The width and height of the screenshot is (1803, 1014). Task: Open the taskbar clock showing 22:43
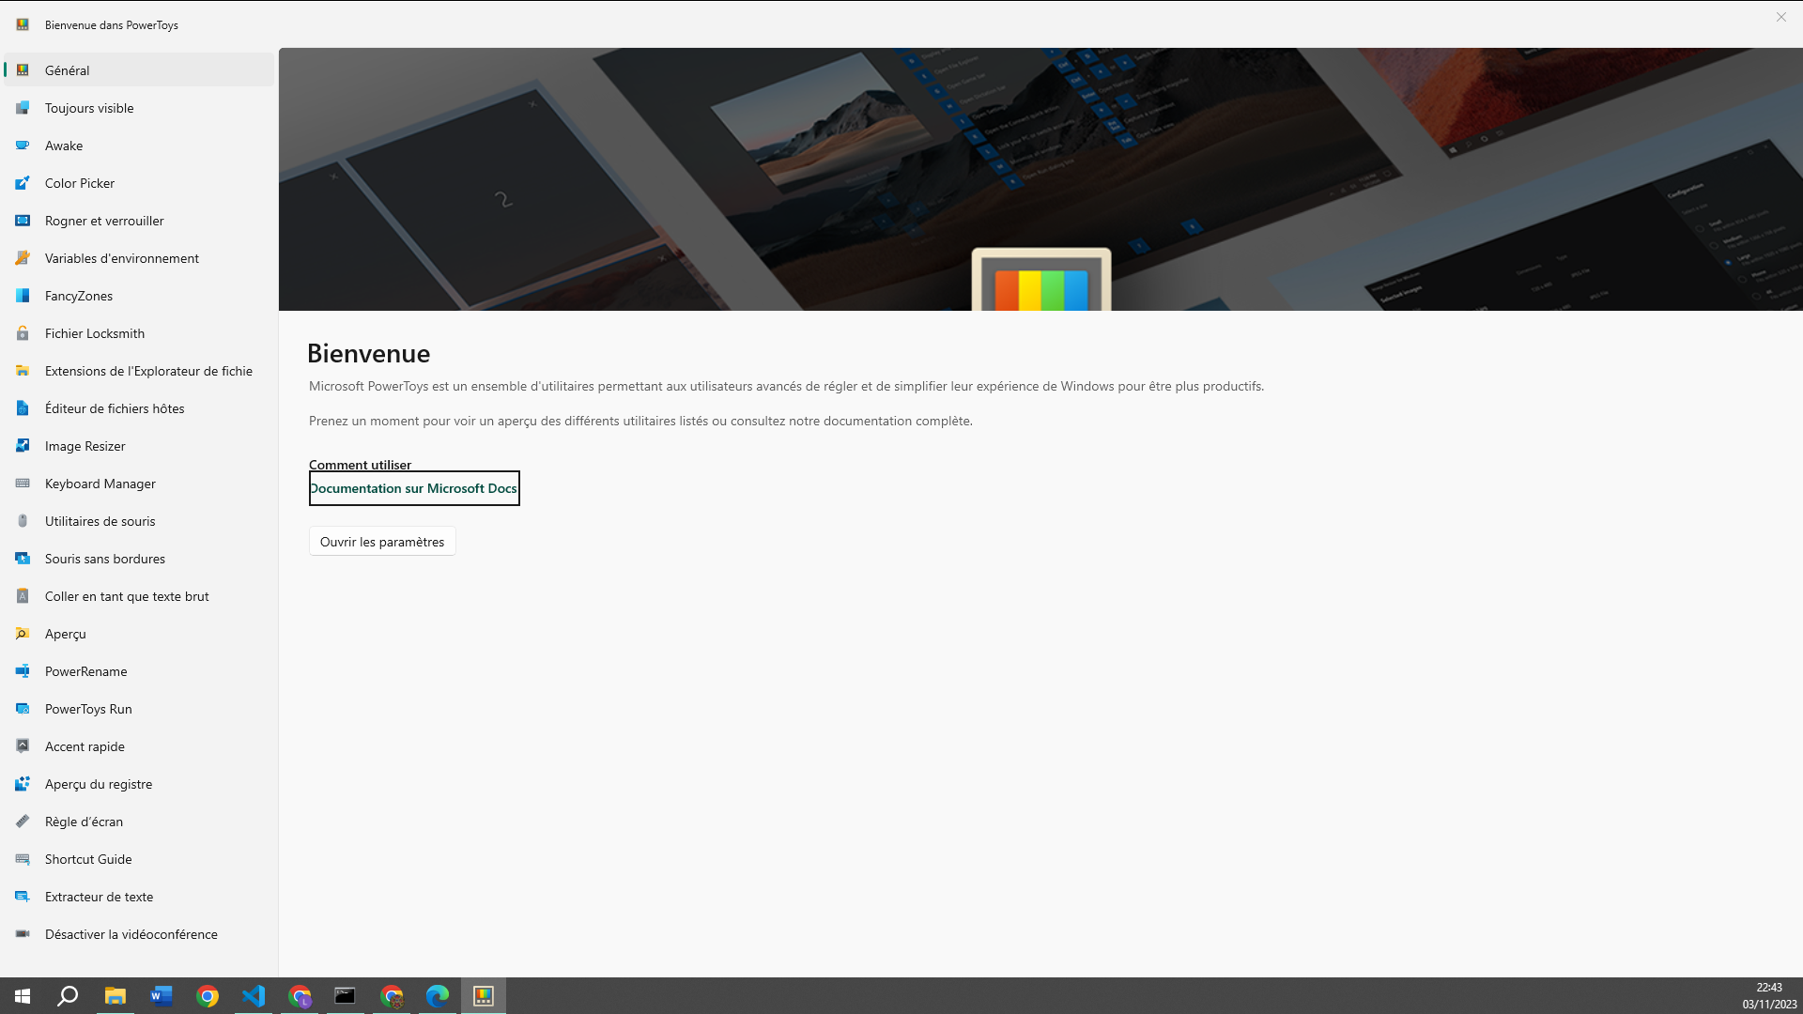1769,995
